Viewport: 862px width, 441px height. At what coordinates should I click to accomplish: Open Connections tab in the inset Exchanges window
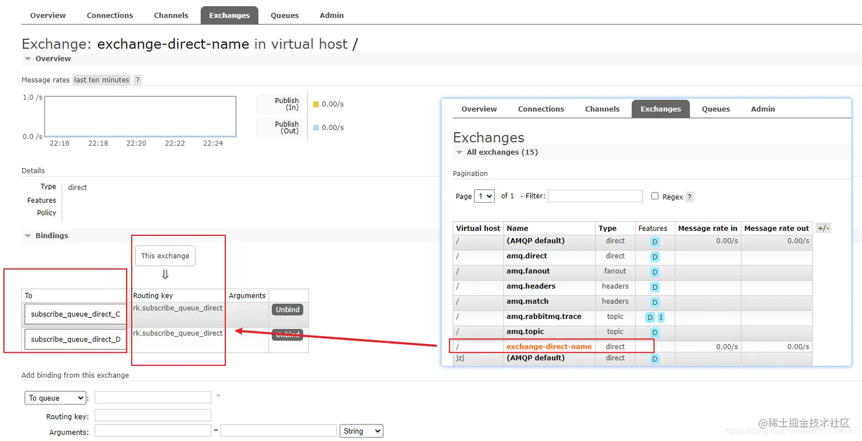(x=541, y=109)
